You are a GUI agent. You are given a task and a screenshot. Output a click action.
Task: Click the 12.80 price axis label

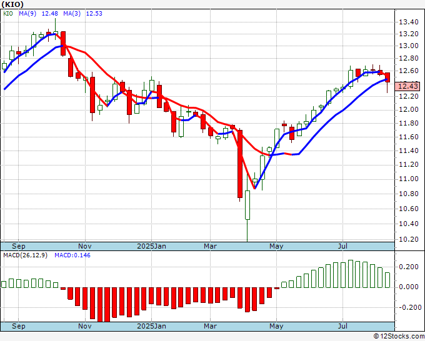(x=409, y=58)
